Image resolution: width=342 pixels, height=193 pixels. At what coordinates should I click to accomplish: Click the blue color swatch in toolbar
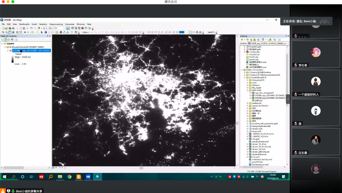click(182, 32)
